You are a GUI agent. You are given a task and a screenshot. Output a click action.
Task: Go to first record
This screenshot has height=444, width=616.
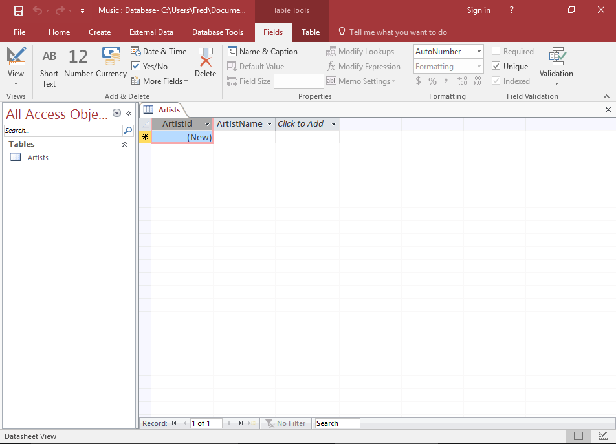point(174,423)
